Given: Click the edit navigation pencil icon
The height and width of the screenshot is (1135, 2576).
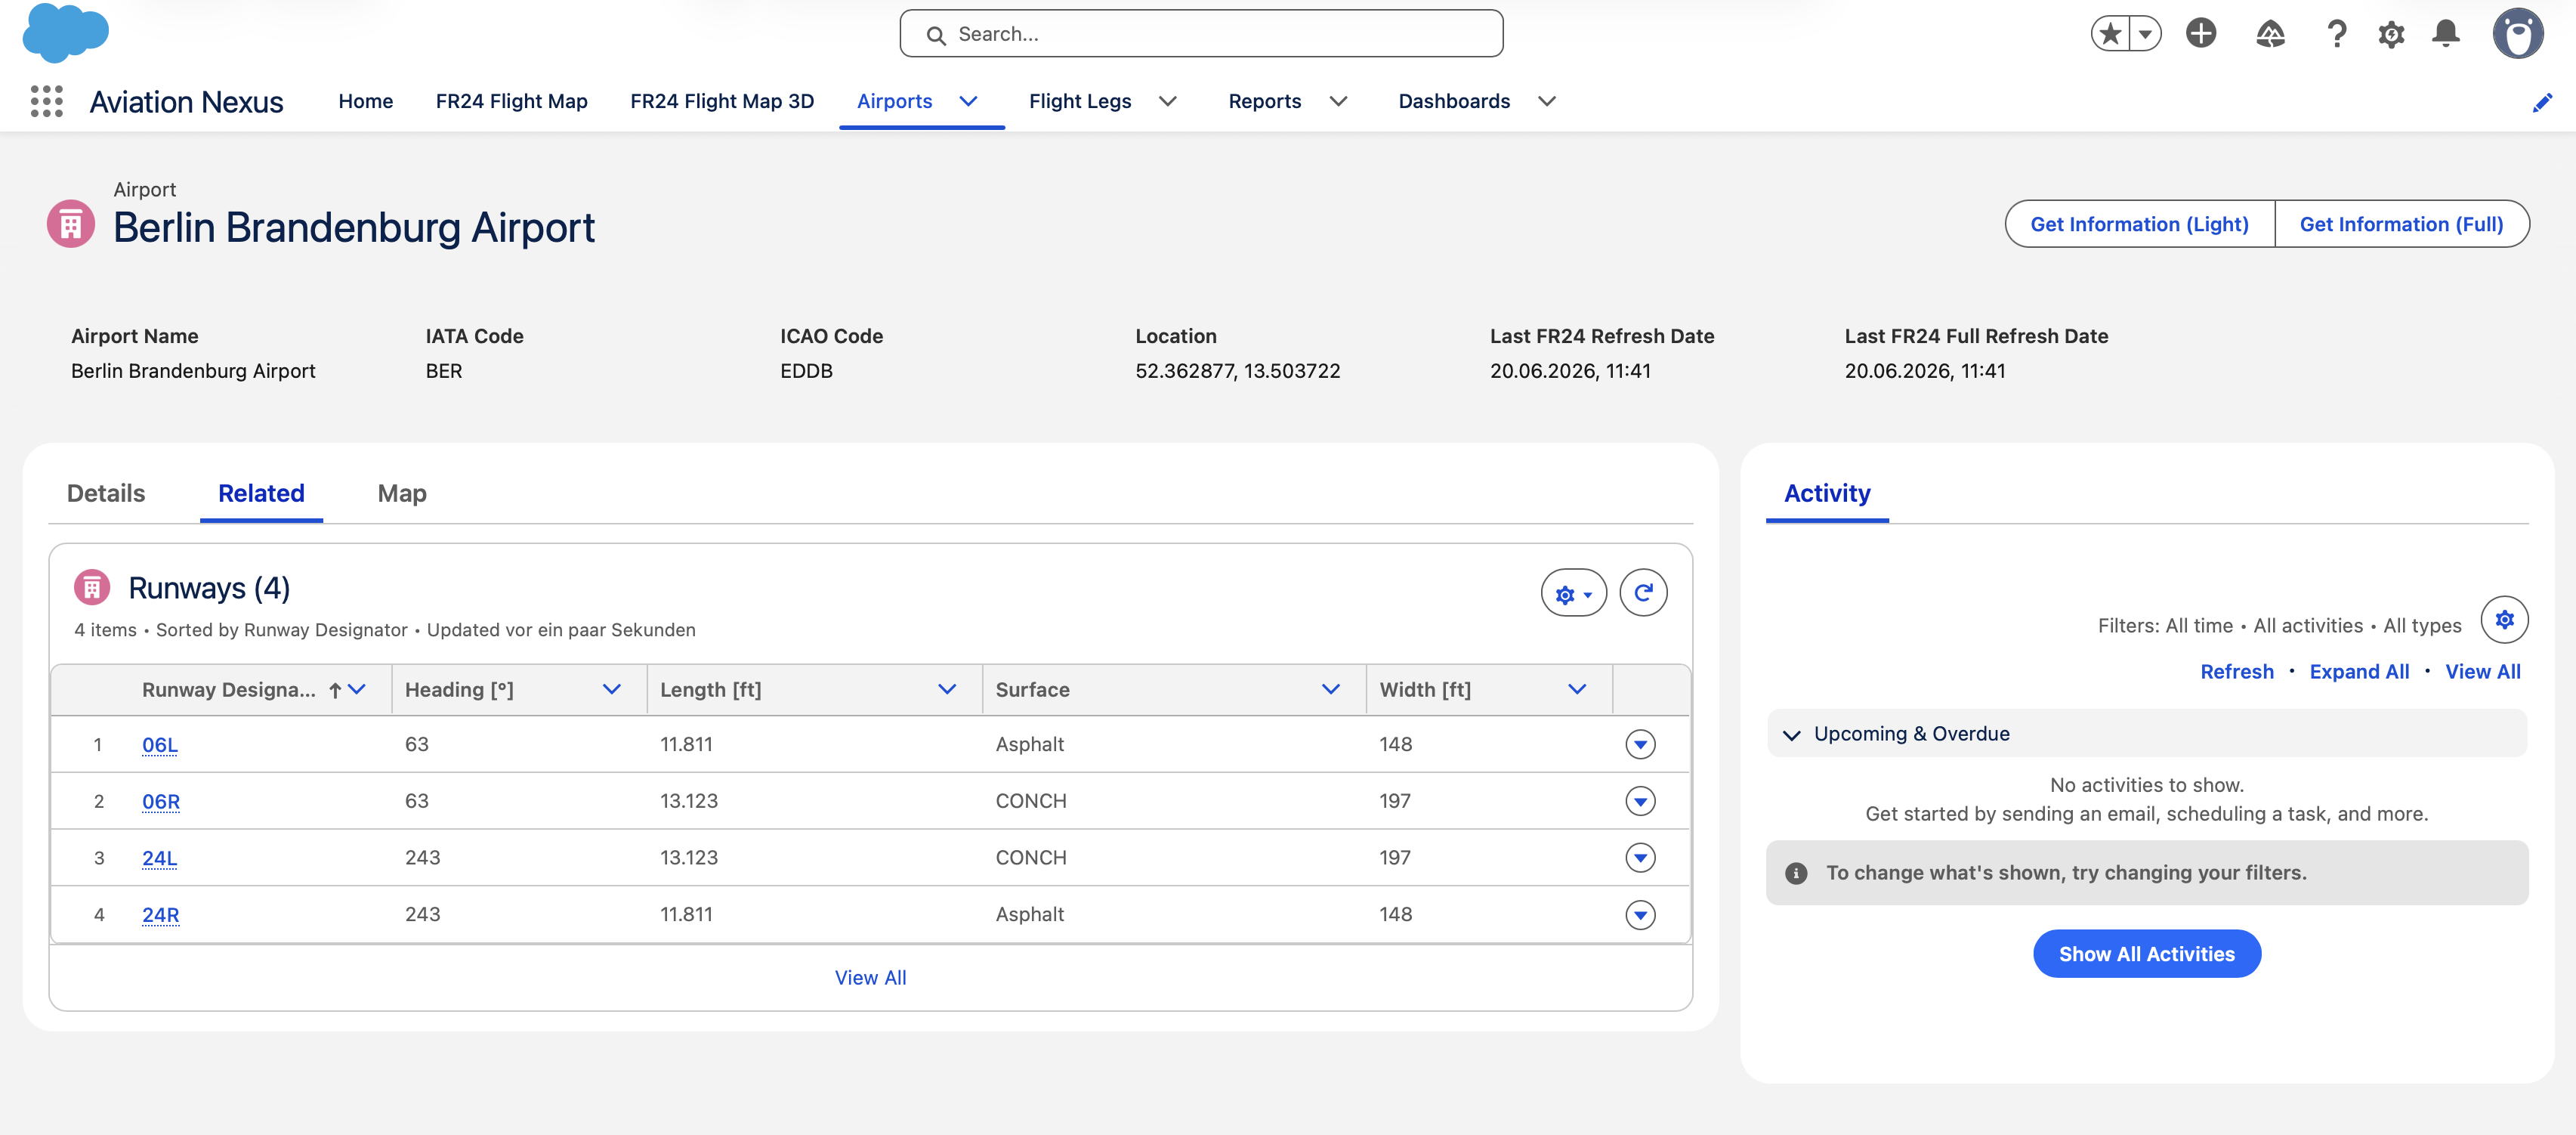Looking at the screenshot, I should [2542, 102].
